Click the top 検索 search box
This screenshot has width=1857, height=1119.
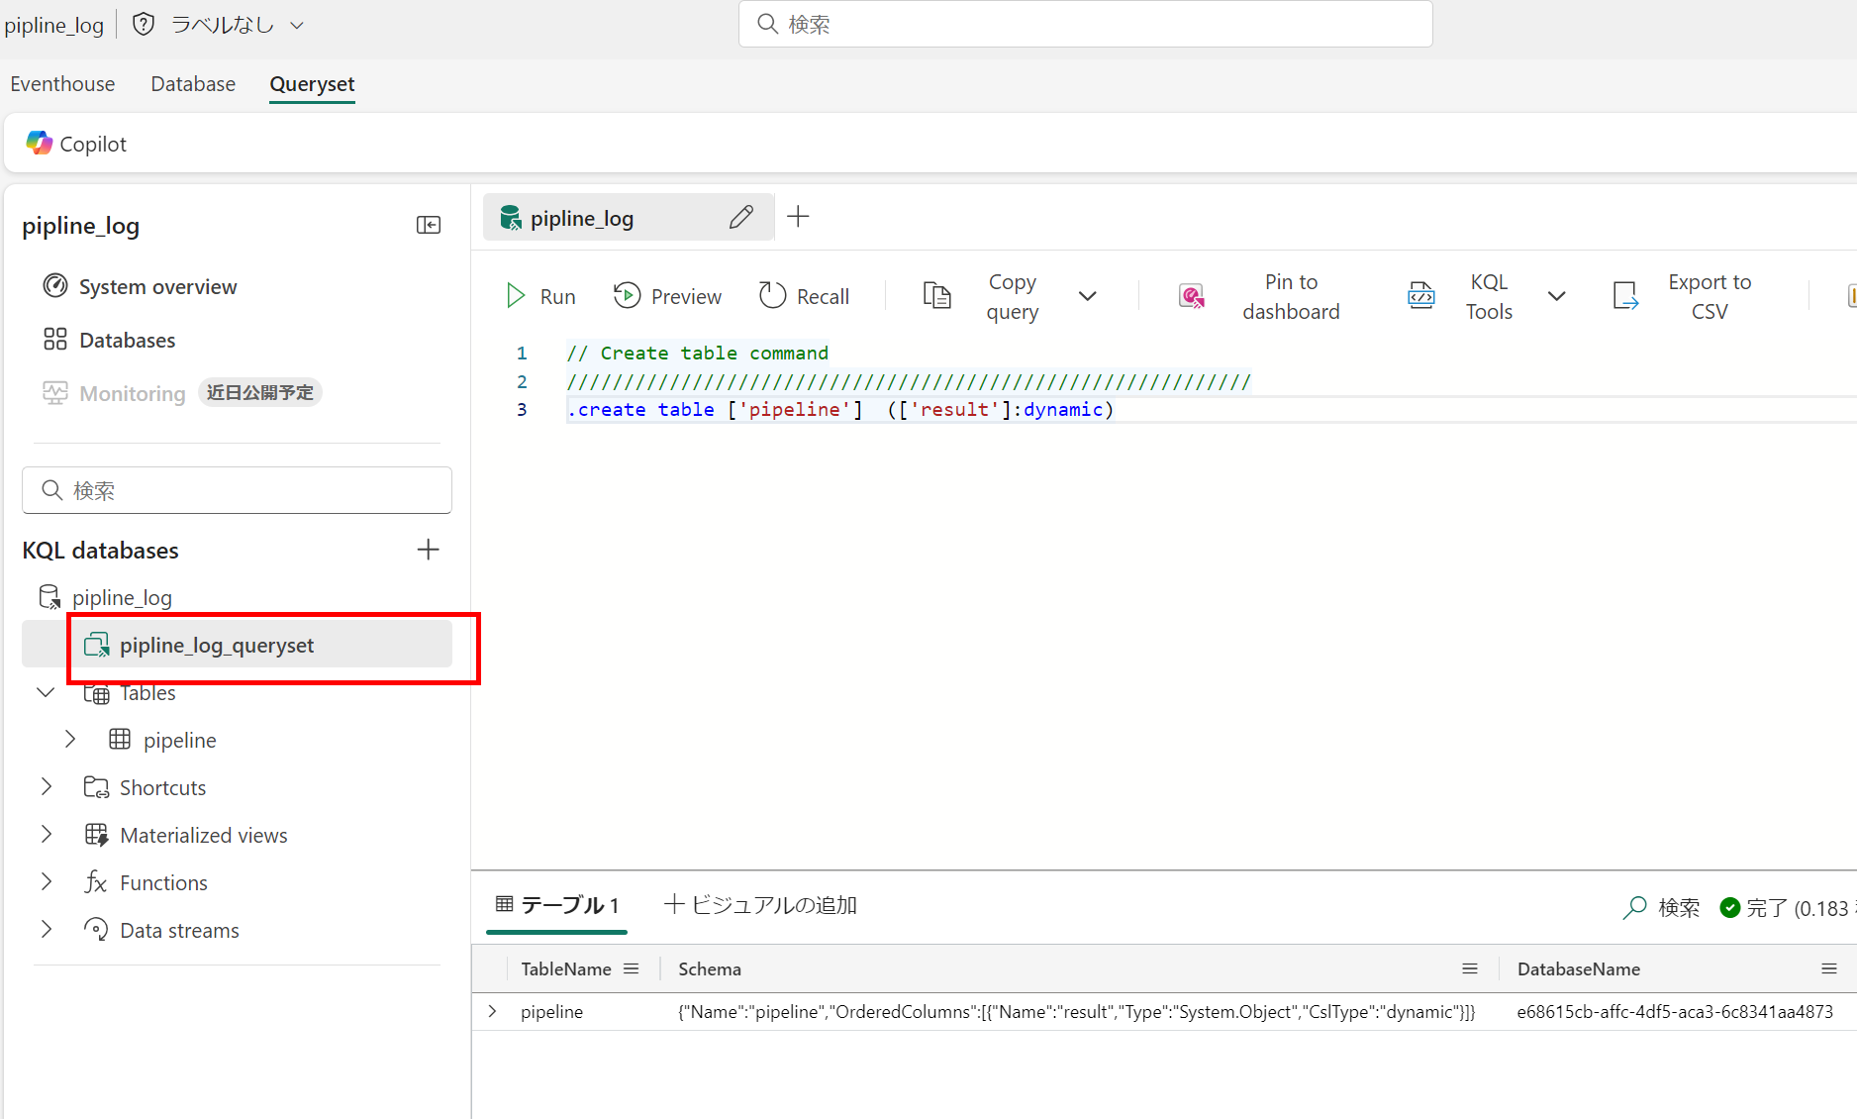tap(1086, 24)
